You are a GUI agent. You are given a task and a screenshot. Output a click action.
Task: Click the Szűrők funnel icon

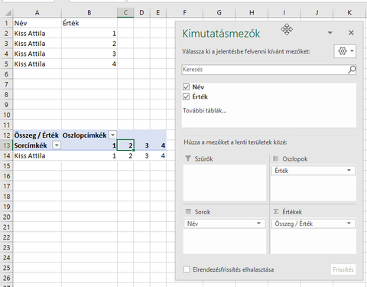[188, 158]
